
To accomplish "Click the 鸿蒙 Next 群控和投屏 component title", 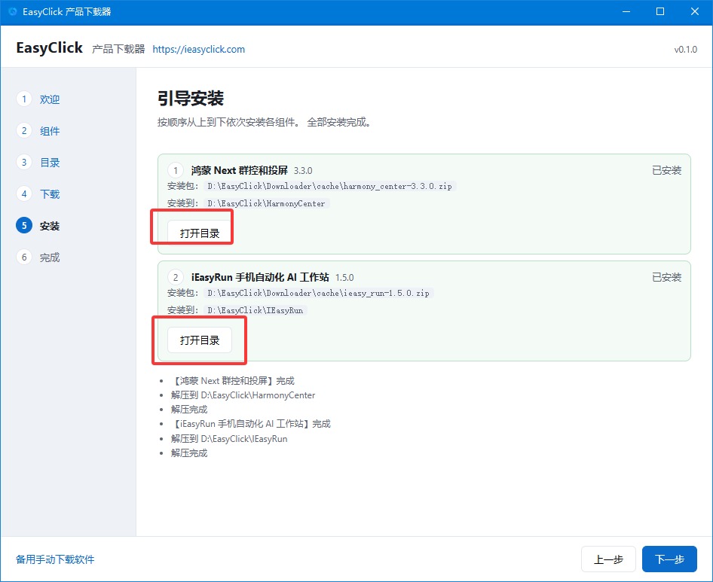I will pyautogui.click(x=239, y=170).
